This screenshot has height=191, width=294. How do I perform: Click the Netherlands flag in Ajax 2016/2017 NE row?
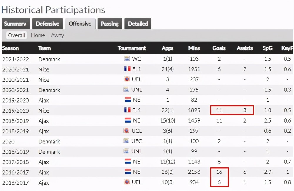[x=128, y=172]
